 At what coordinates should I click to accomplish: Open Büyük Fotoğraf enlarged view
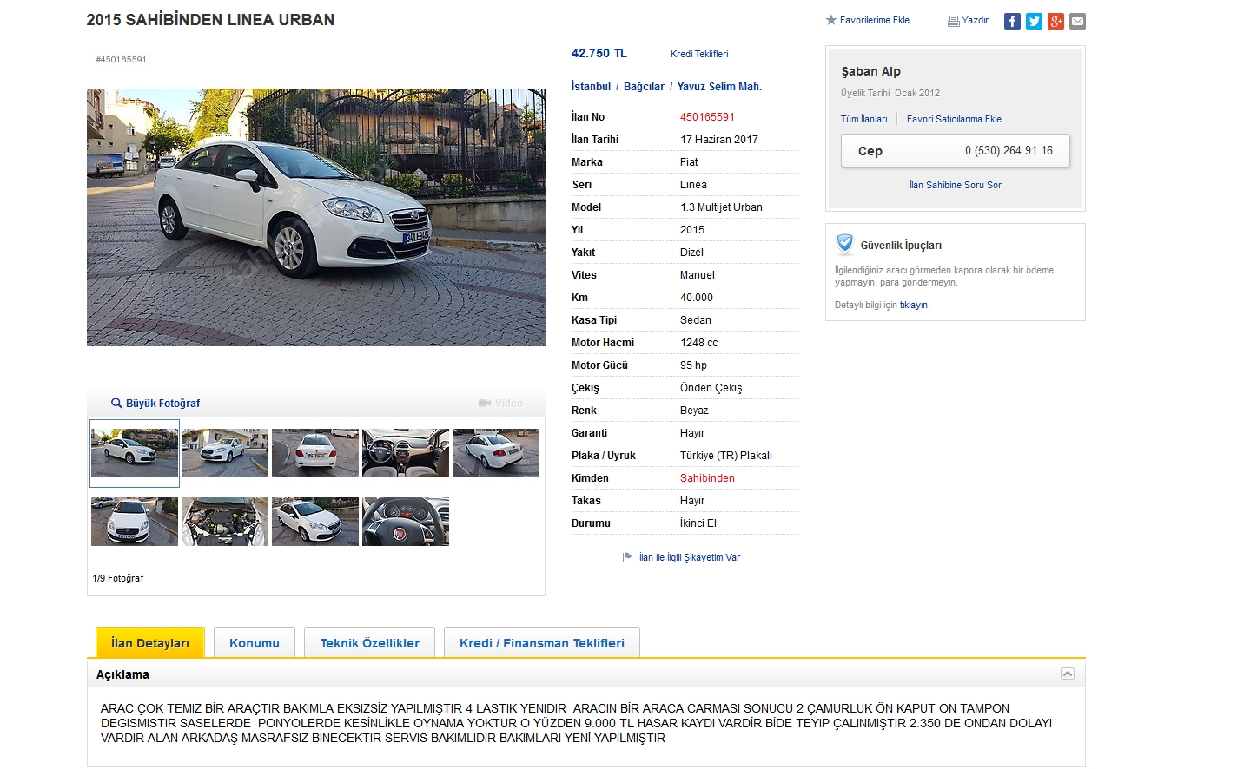coord(155,404)
